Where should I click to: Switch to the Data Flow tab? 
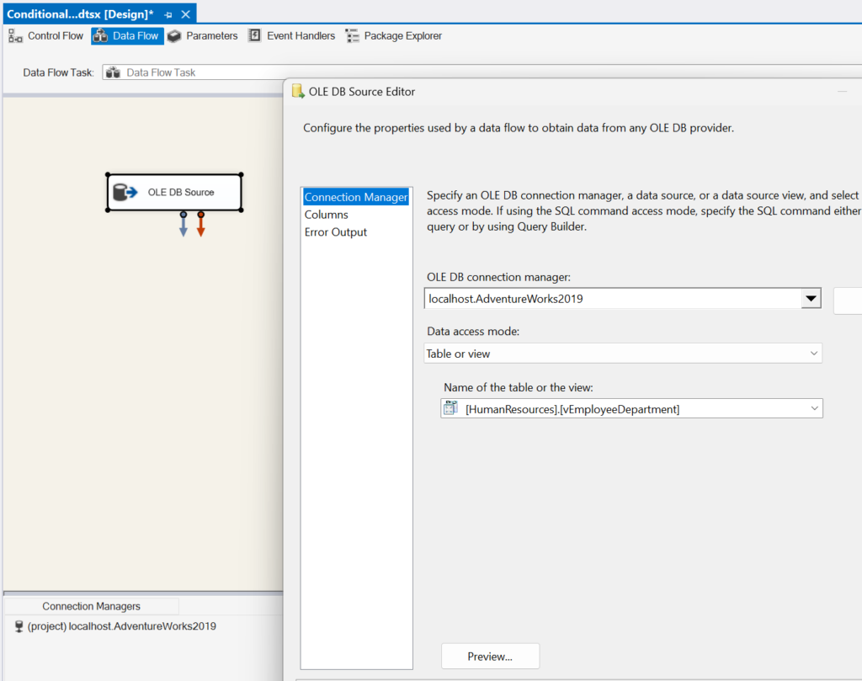coord(127,36)
